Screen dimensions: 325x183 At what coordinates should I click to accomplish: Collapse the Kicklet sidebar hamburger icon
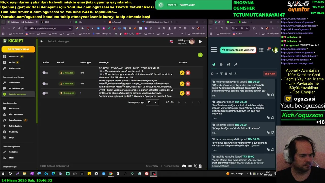pos(42,41)
